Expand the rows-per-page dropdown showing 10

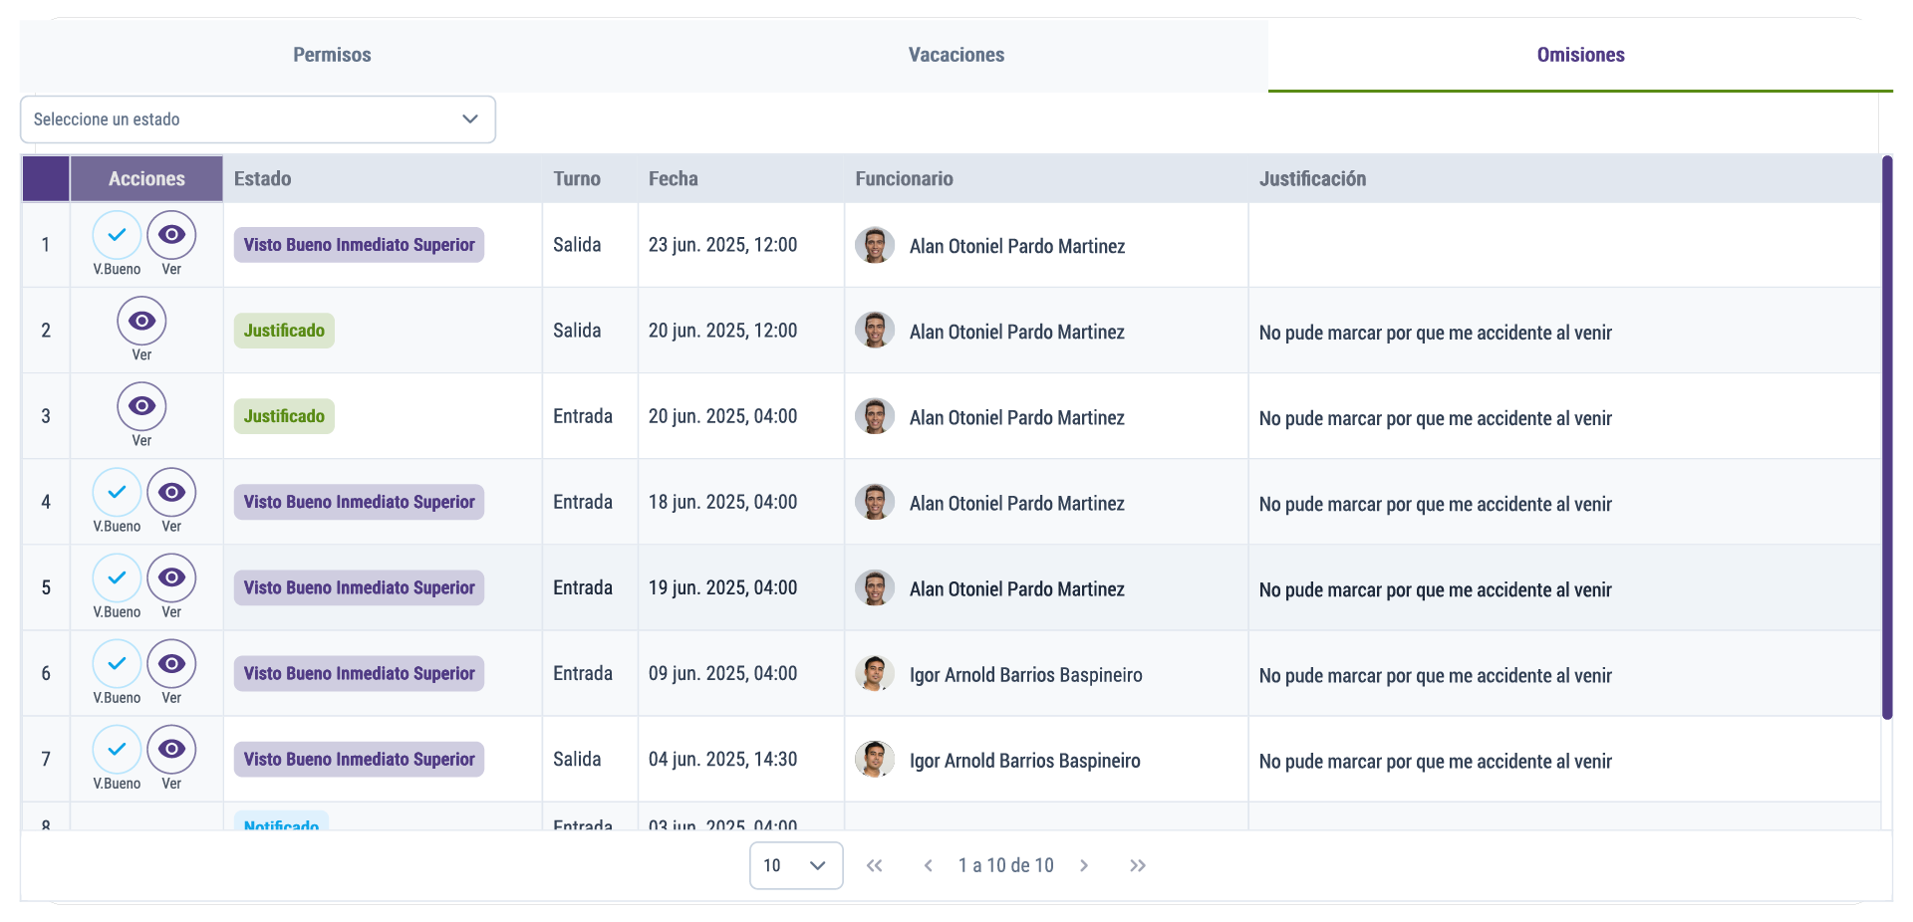[x=795, y=865]
